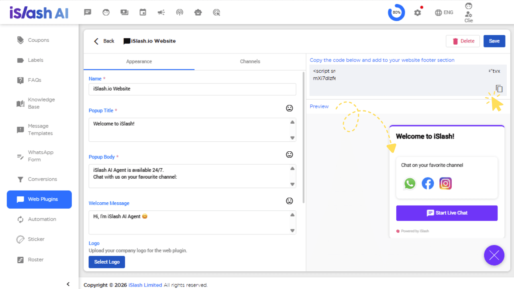Image resolution: width=514 pixels, height=289 pixels.
Task: Click the Preview label
Action: coord(319,106)
